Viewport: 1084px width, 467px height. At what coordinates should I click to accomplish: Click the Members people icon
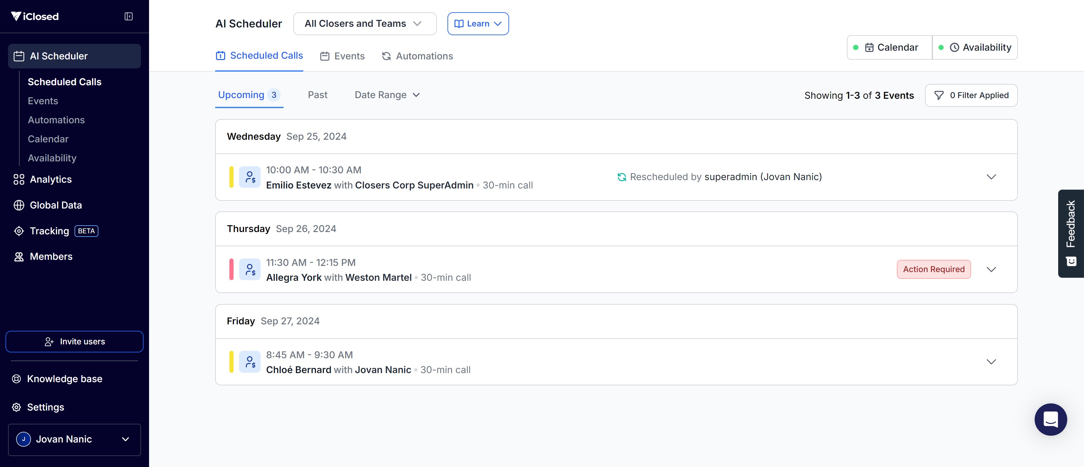coord(18,257)
